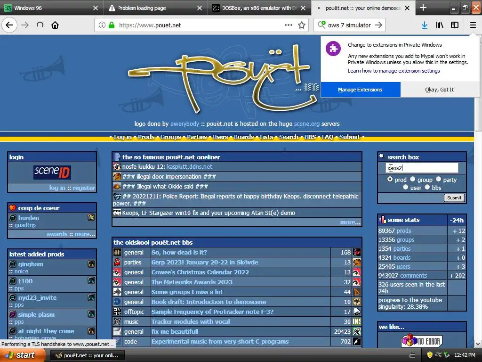Open the awards link in coup de coeur
Viewport: 482px width, 362px height.
[x=57, y=234]
